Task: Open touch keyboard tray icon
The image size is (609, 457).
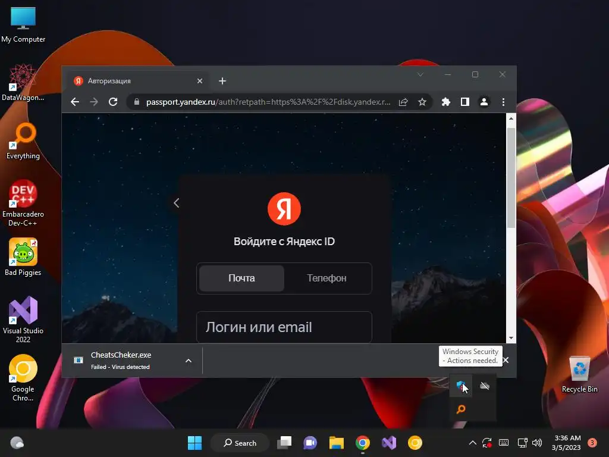Action: (504, 443)
